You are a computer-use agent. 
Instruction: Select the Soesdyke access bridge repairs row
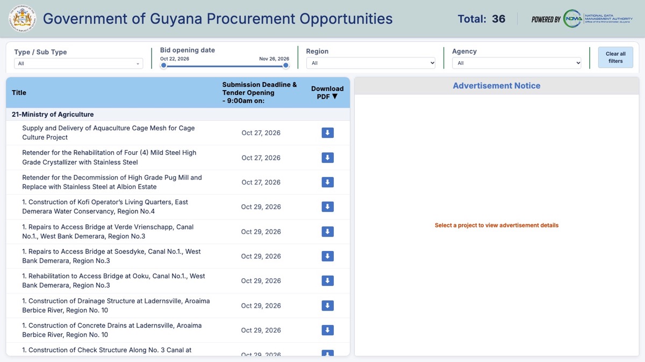178,256
